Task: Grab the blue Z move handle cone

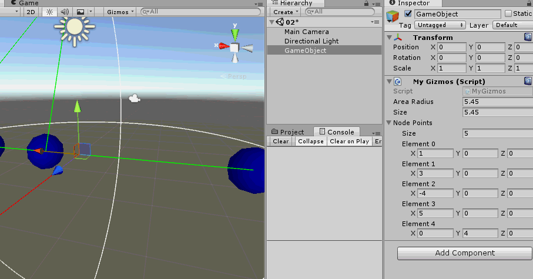Action: [x=58, y=170]
